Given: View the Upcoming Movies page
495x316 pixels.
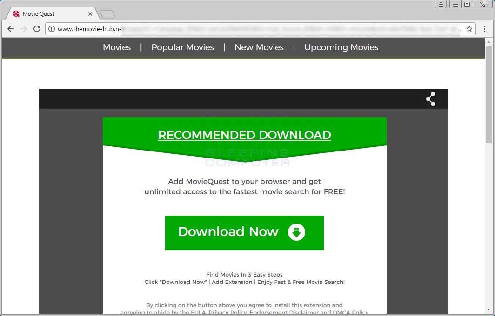Looking at the screenshot, I should click(341, 47).
